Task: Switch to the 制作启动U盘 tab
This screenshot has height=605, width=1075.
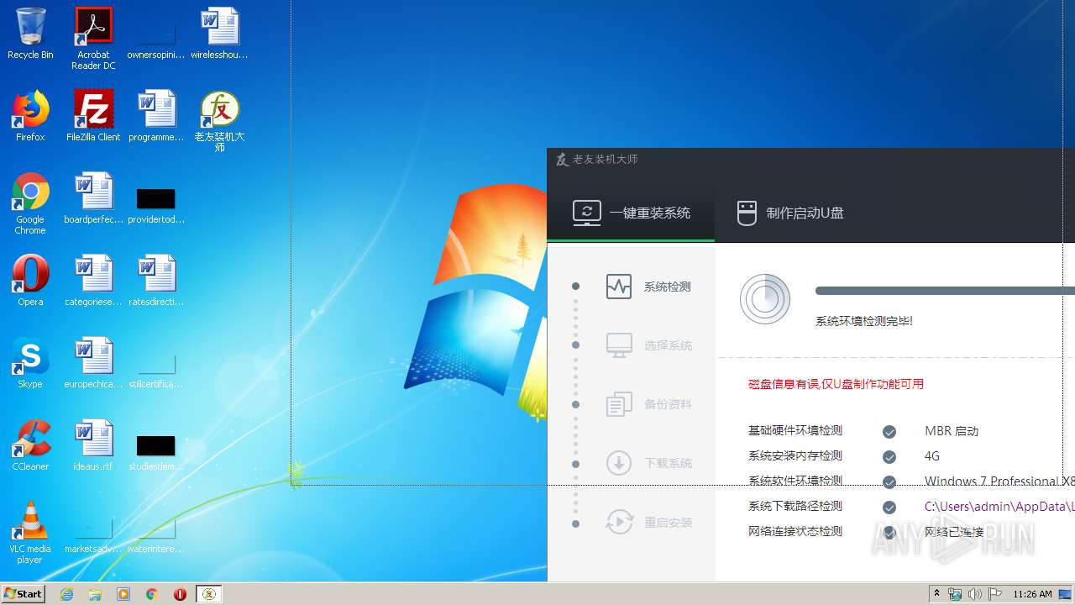Action: tap(790, 213)
